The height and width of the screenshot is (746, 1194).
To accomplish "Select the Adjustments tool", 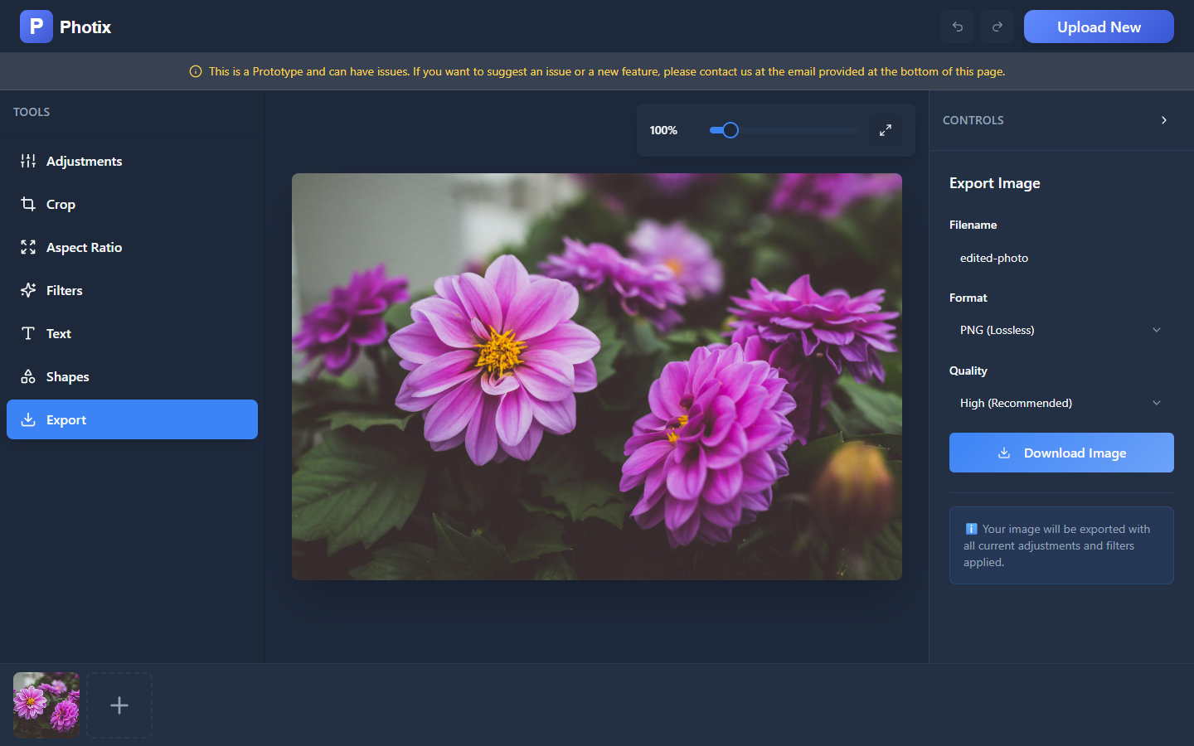I will point(84,161).
